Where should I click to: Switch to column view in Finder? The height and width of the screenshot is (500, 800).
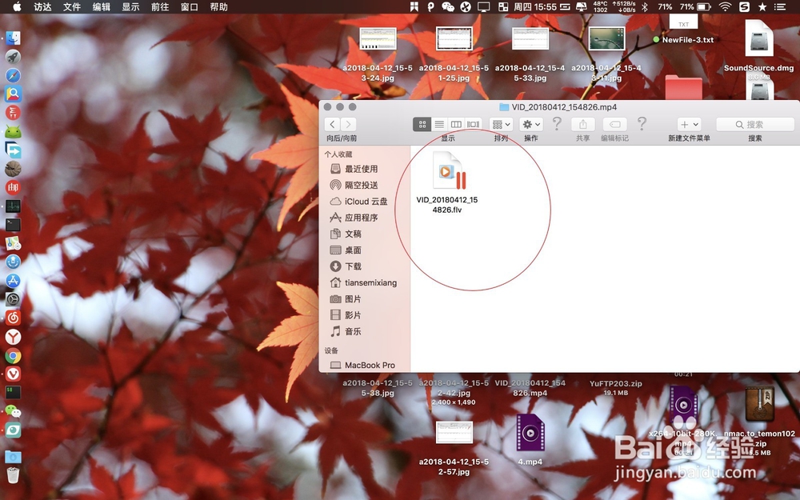click(x=457, y=124)
